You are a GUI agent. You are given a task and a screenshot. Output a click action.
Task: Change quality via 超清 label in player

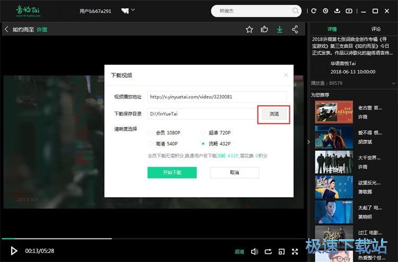tap(239, 251)
